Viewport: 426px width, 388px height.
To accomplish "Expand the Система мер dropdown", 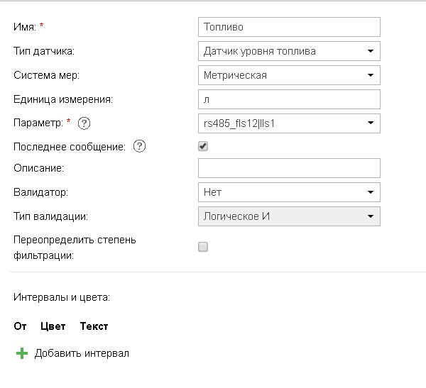I will [289, 75].
